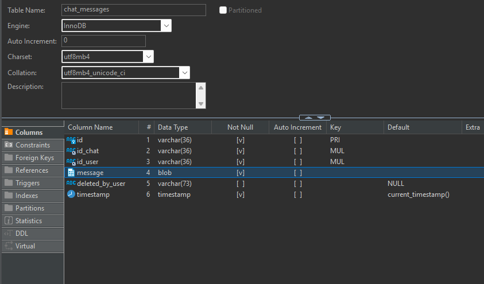Click the # column header
The height and width of the screenshot is (284, 484).
(x=146, y=127)
